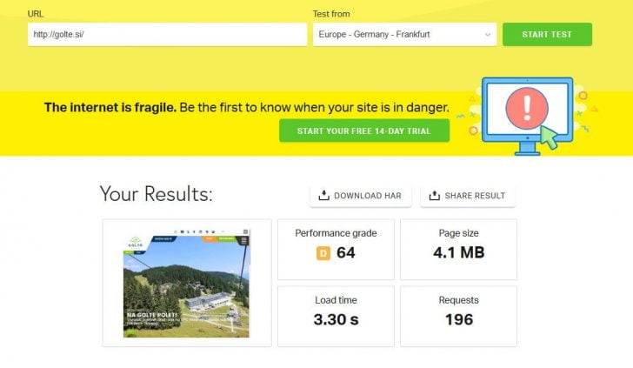Open the golte.si website screenshot thumbnail
Screen dimensions: 633x368
point(186,283)
